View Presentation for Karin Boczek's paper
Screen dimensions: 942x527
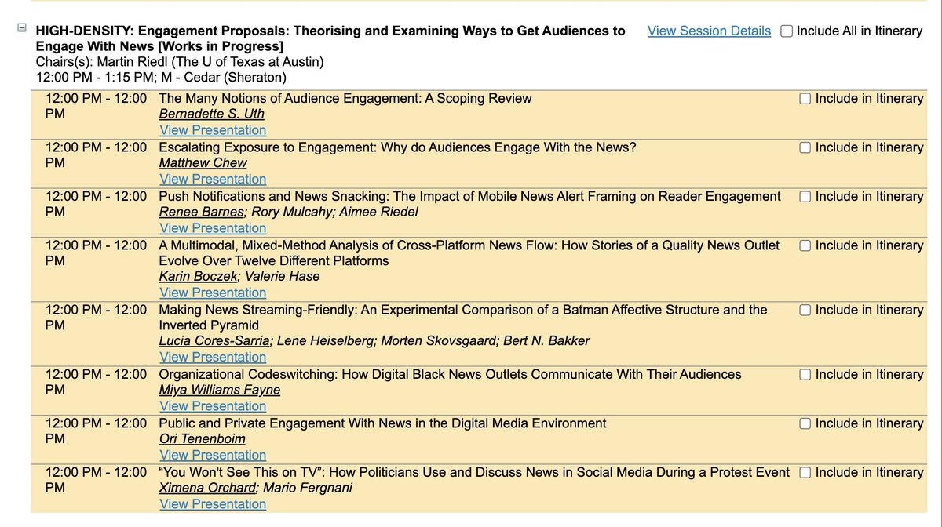point(213,293)
